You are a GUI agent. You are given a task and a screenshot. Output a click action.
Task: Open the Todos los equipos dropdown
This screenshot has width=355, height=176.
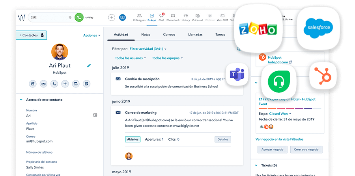(167, 58)
